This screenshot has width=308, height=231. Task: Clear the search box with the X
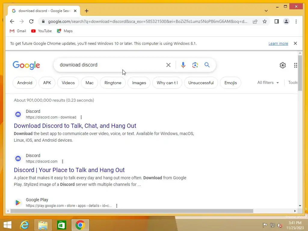168,65
